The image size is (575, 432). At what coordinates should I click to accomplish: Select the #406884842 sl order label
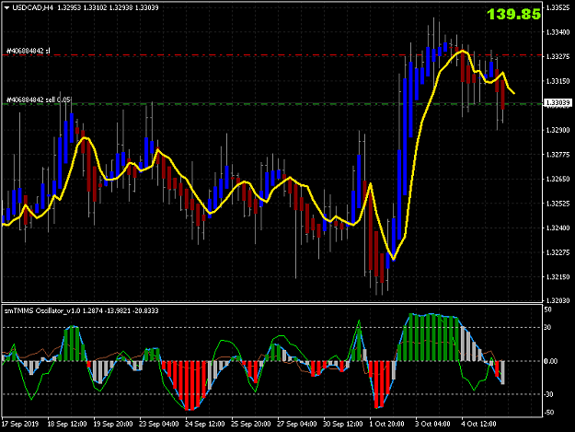point(29,51)
